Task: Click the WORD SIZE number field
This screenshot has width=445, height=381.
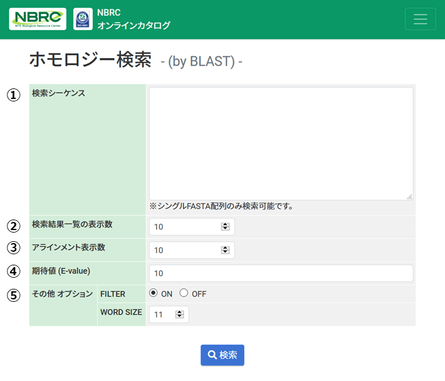Action: [x=163, y=315]
